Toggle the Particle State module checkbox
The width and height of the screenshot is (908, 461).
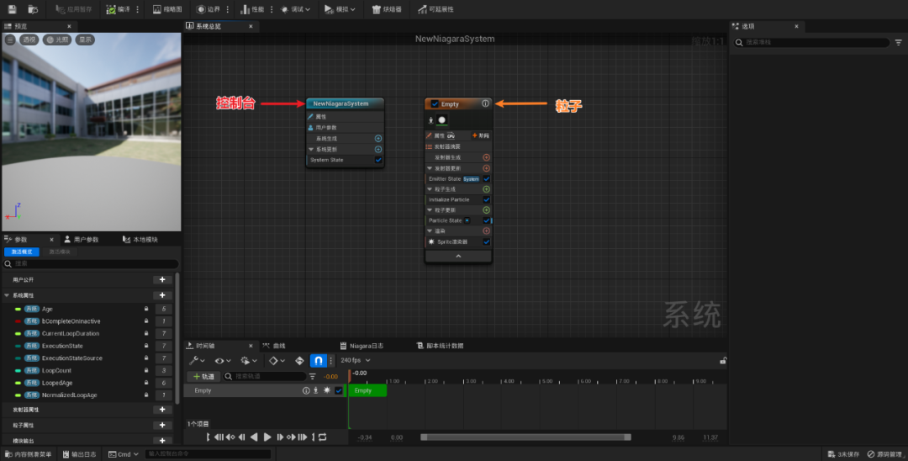pyautogui.click(x=487, y=220)
